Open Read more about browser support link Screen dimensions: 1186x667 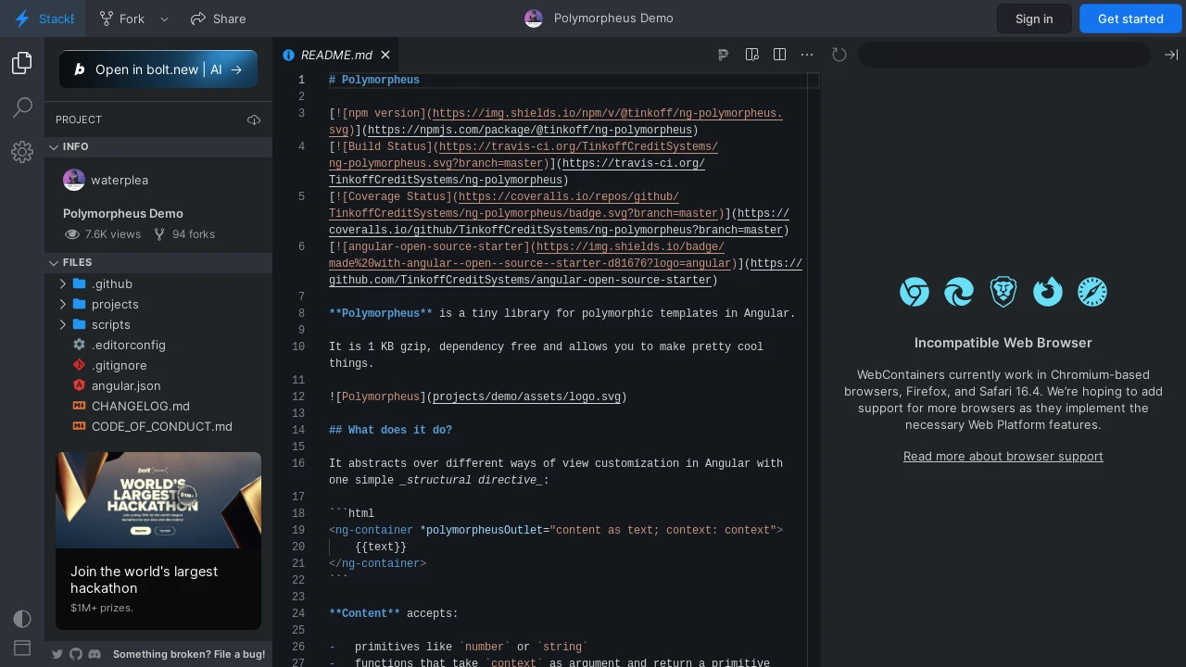coord(1003,456)
